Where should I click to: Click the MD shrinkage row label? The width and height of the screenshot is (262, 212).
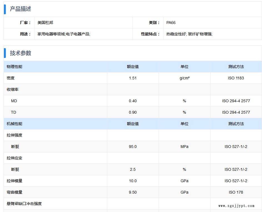coord(14,101)
